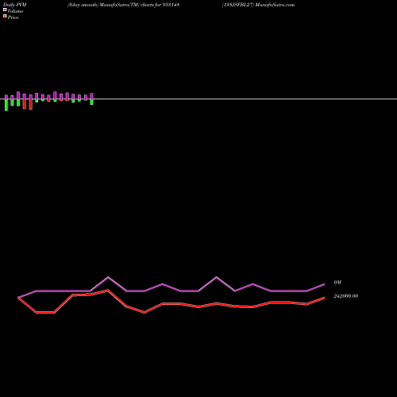Click the first green bar at the chart's left edge
The image size is (397, 397).
pyautogui.click(x=6, y=105)
